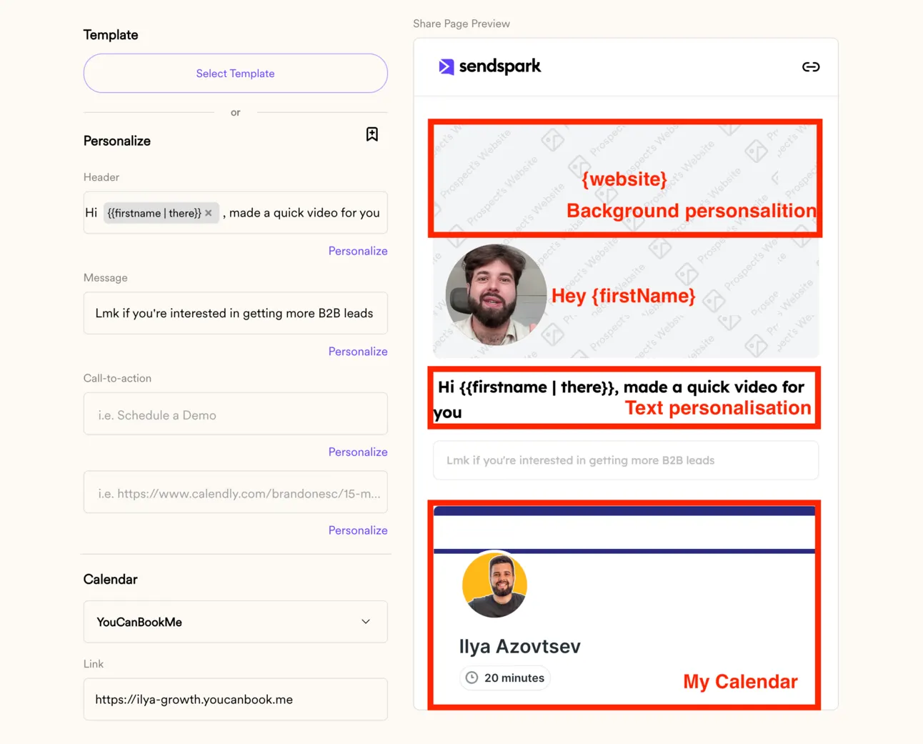Click the Header text field
This screenshot has height=744, width=923.
tap(235, 212)
